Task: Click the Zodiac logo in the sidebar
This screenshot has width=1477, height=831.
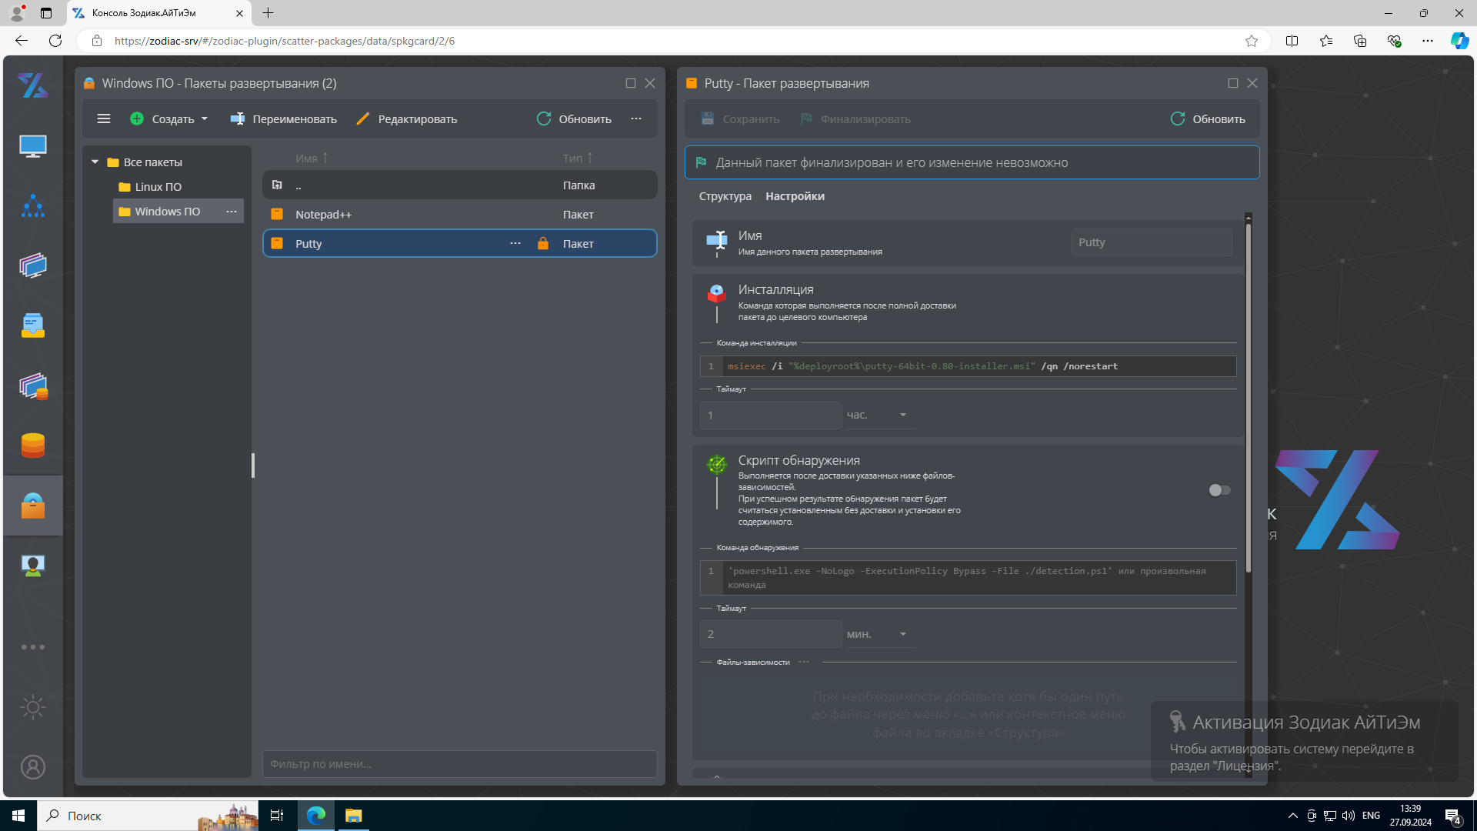Action: coord(33,85)
